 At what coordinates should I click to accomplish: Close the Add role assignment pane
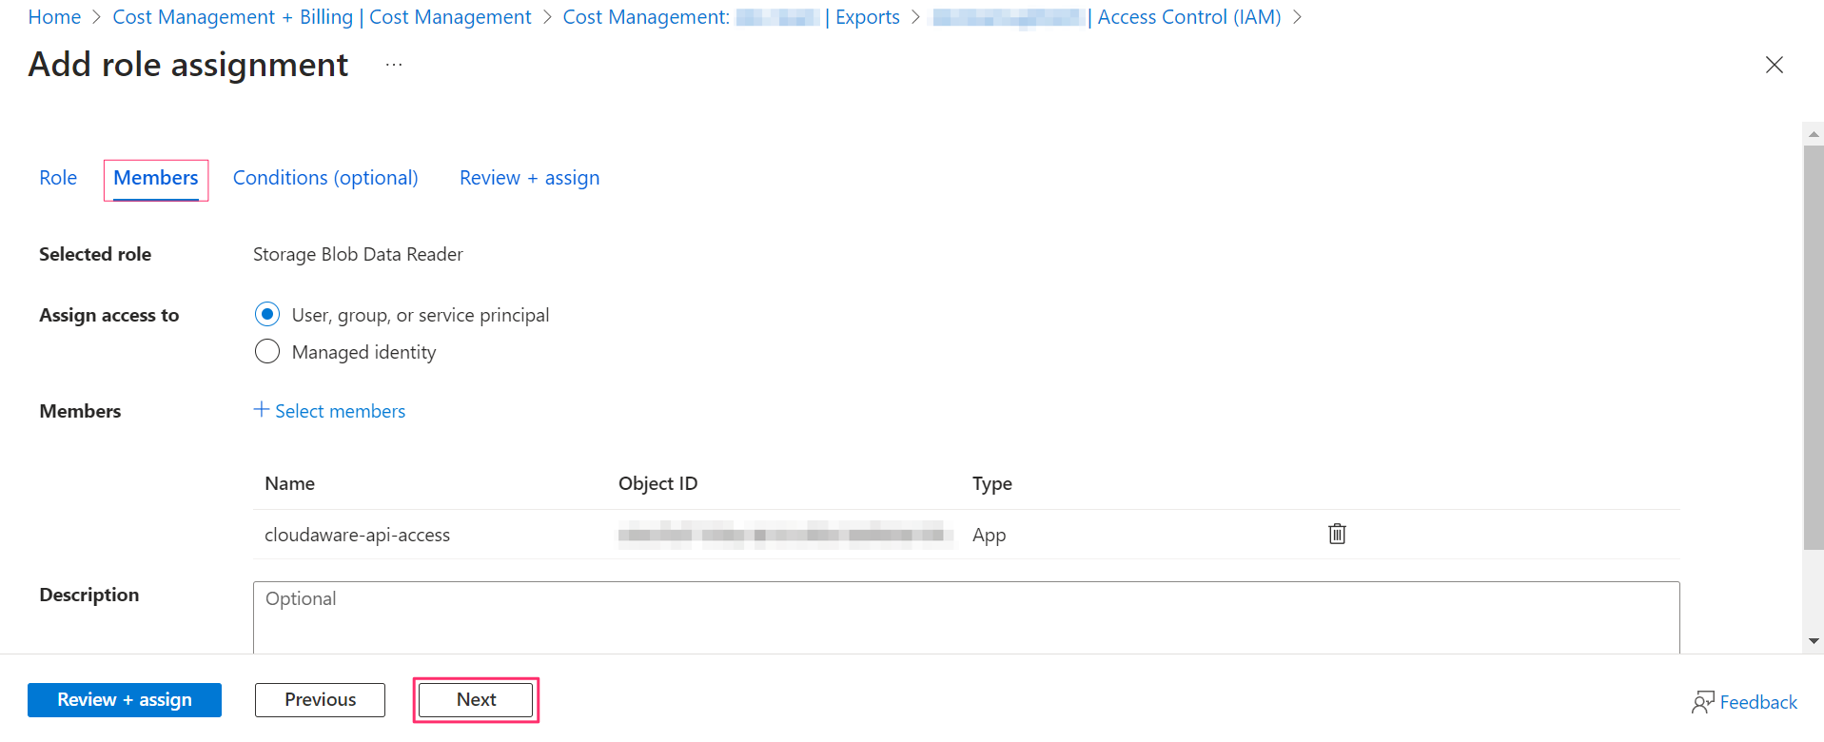click(1774, 65)
